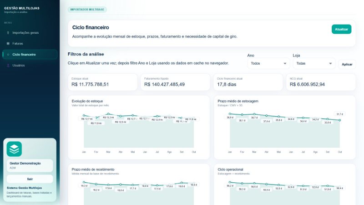Open the Ano dropdown

tap(268, 63)
